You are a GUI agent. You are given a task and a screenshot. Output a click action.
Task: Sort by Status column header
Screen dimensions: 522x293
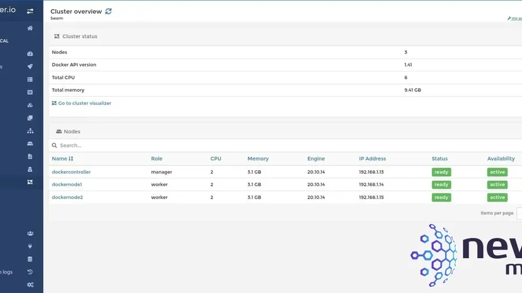pyautogui.click(x=440, y=159)
